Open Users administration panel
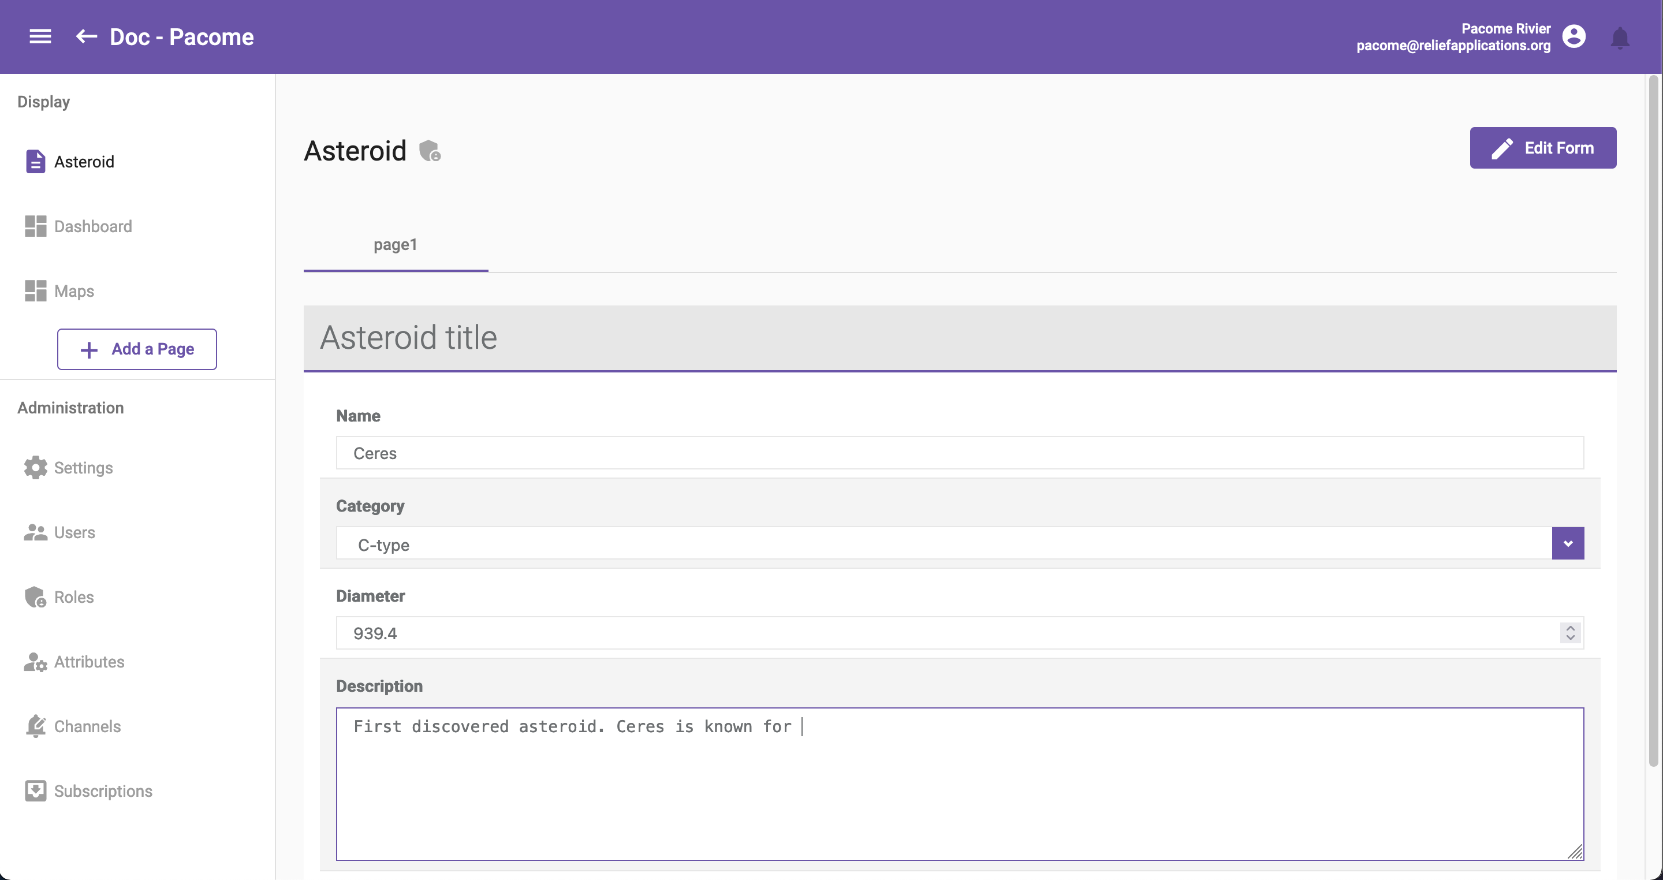Image resolution: width=1663 pixels, height=880 pixels. coord(75,531)
